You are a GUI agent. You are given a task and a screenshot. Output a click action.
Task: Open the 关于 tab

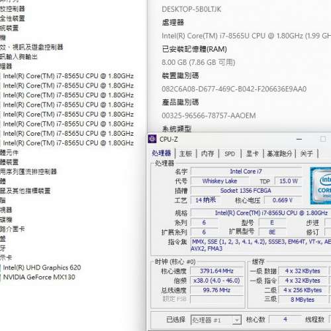coord(307,154)
